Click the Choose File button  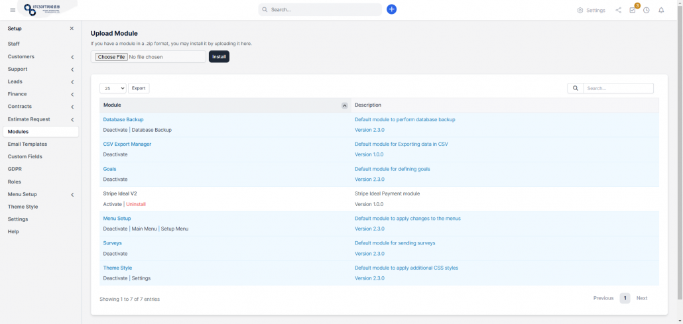tap(111, 57)
